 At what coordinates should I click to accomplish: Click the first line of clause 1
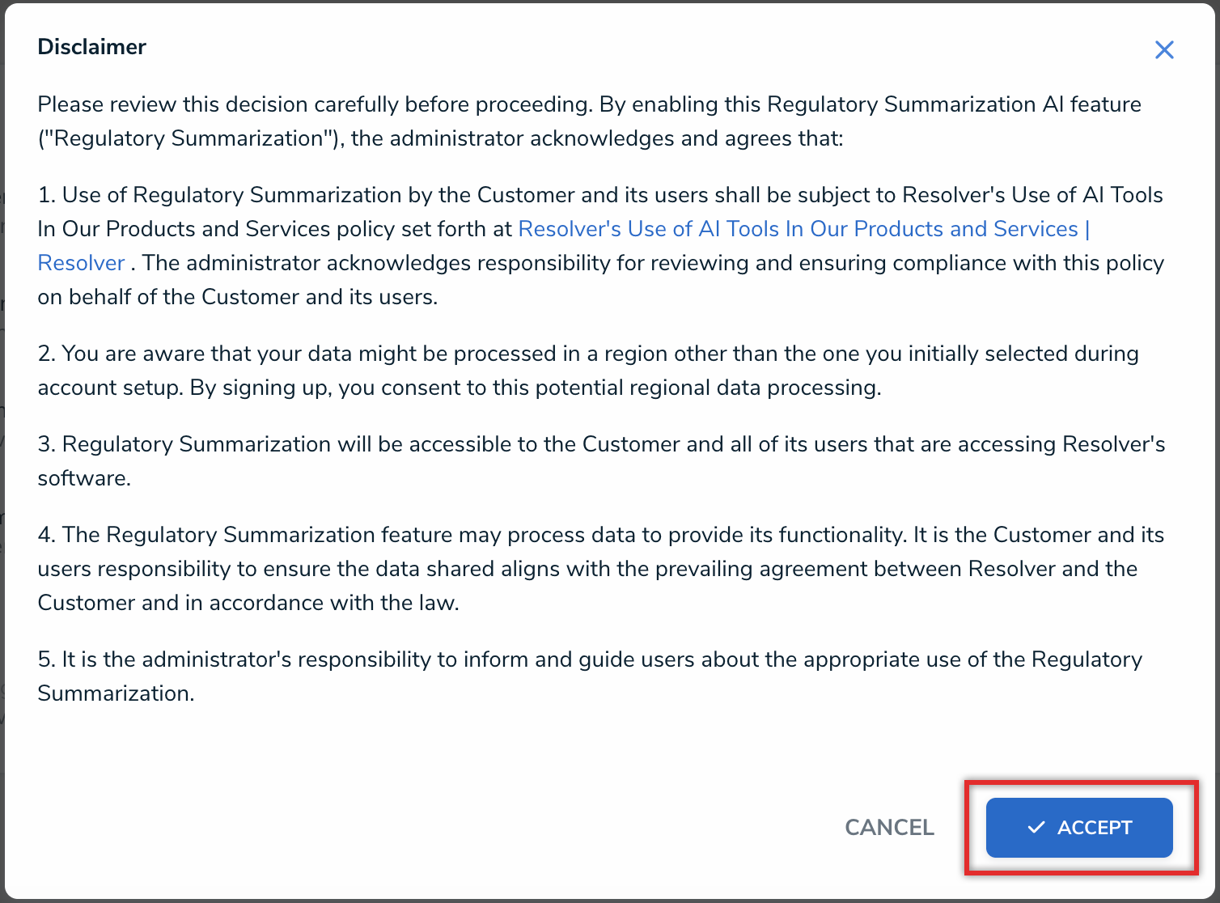599,195
